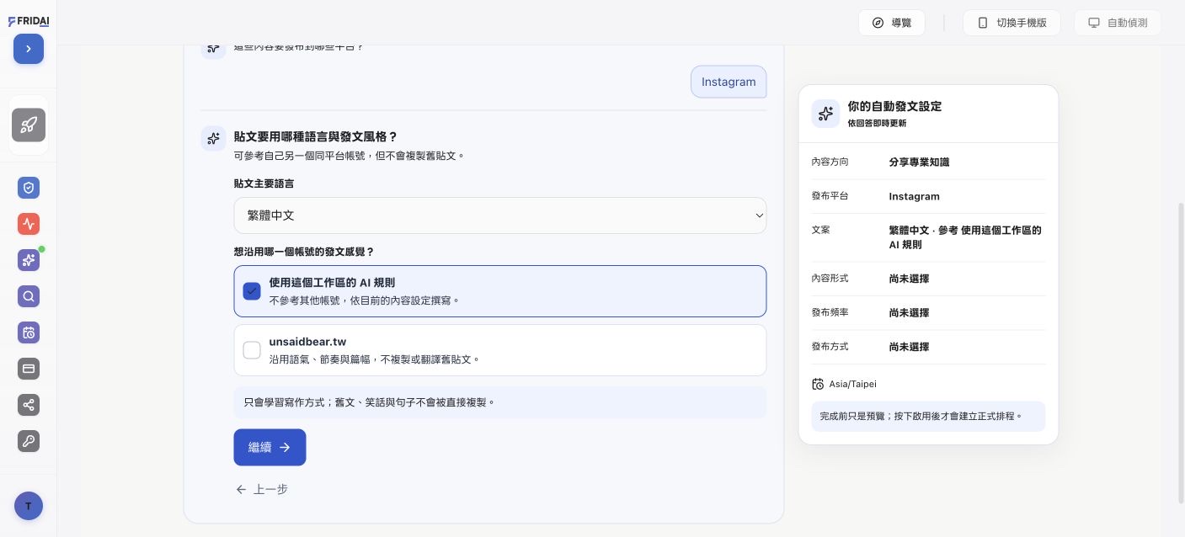Open the rocket launch icon in sidebar
Viewport: 1185px width, 537px height.
[x=29, y=125]
